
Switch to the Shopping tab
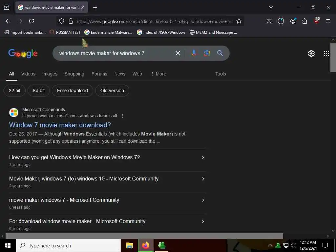pos(74,74)
